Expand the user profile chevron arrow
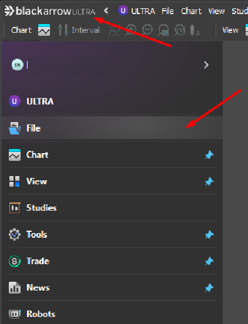The width and height of the screenshot is (248, 324). [x=206, y=65]
